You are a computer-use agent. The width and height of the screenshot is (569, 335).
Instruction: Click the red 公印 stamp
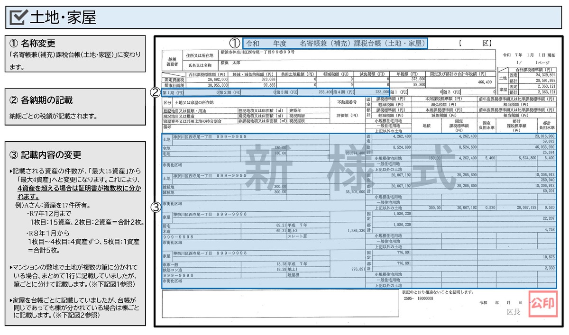click(541, 302)
